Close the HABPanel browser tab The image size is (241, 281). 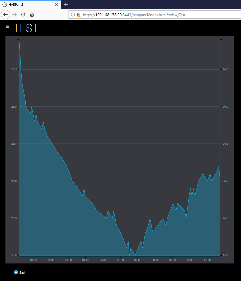pos(56,5)
